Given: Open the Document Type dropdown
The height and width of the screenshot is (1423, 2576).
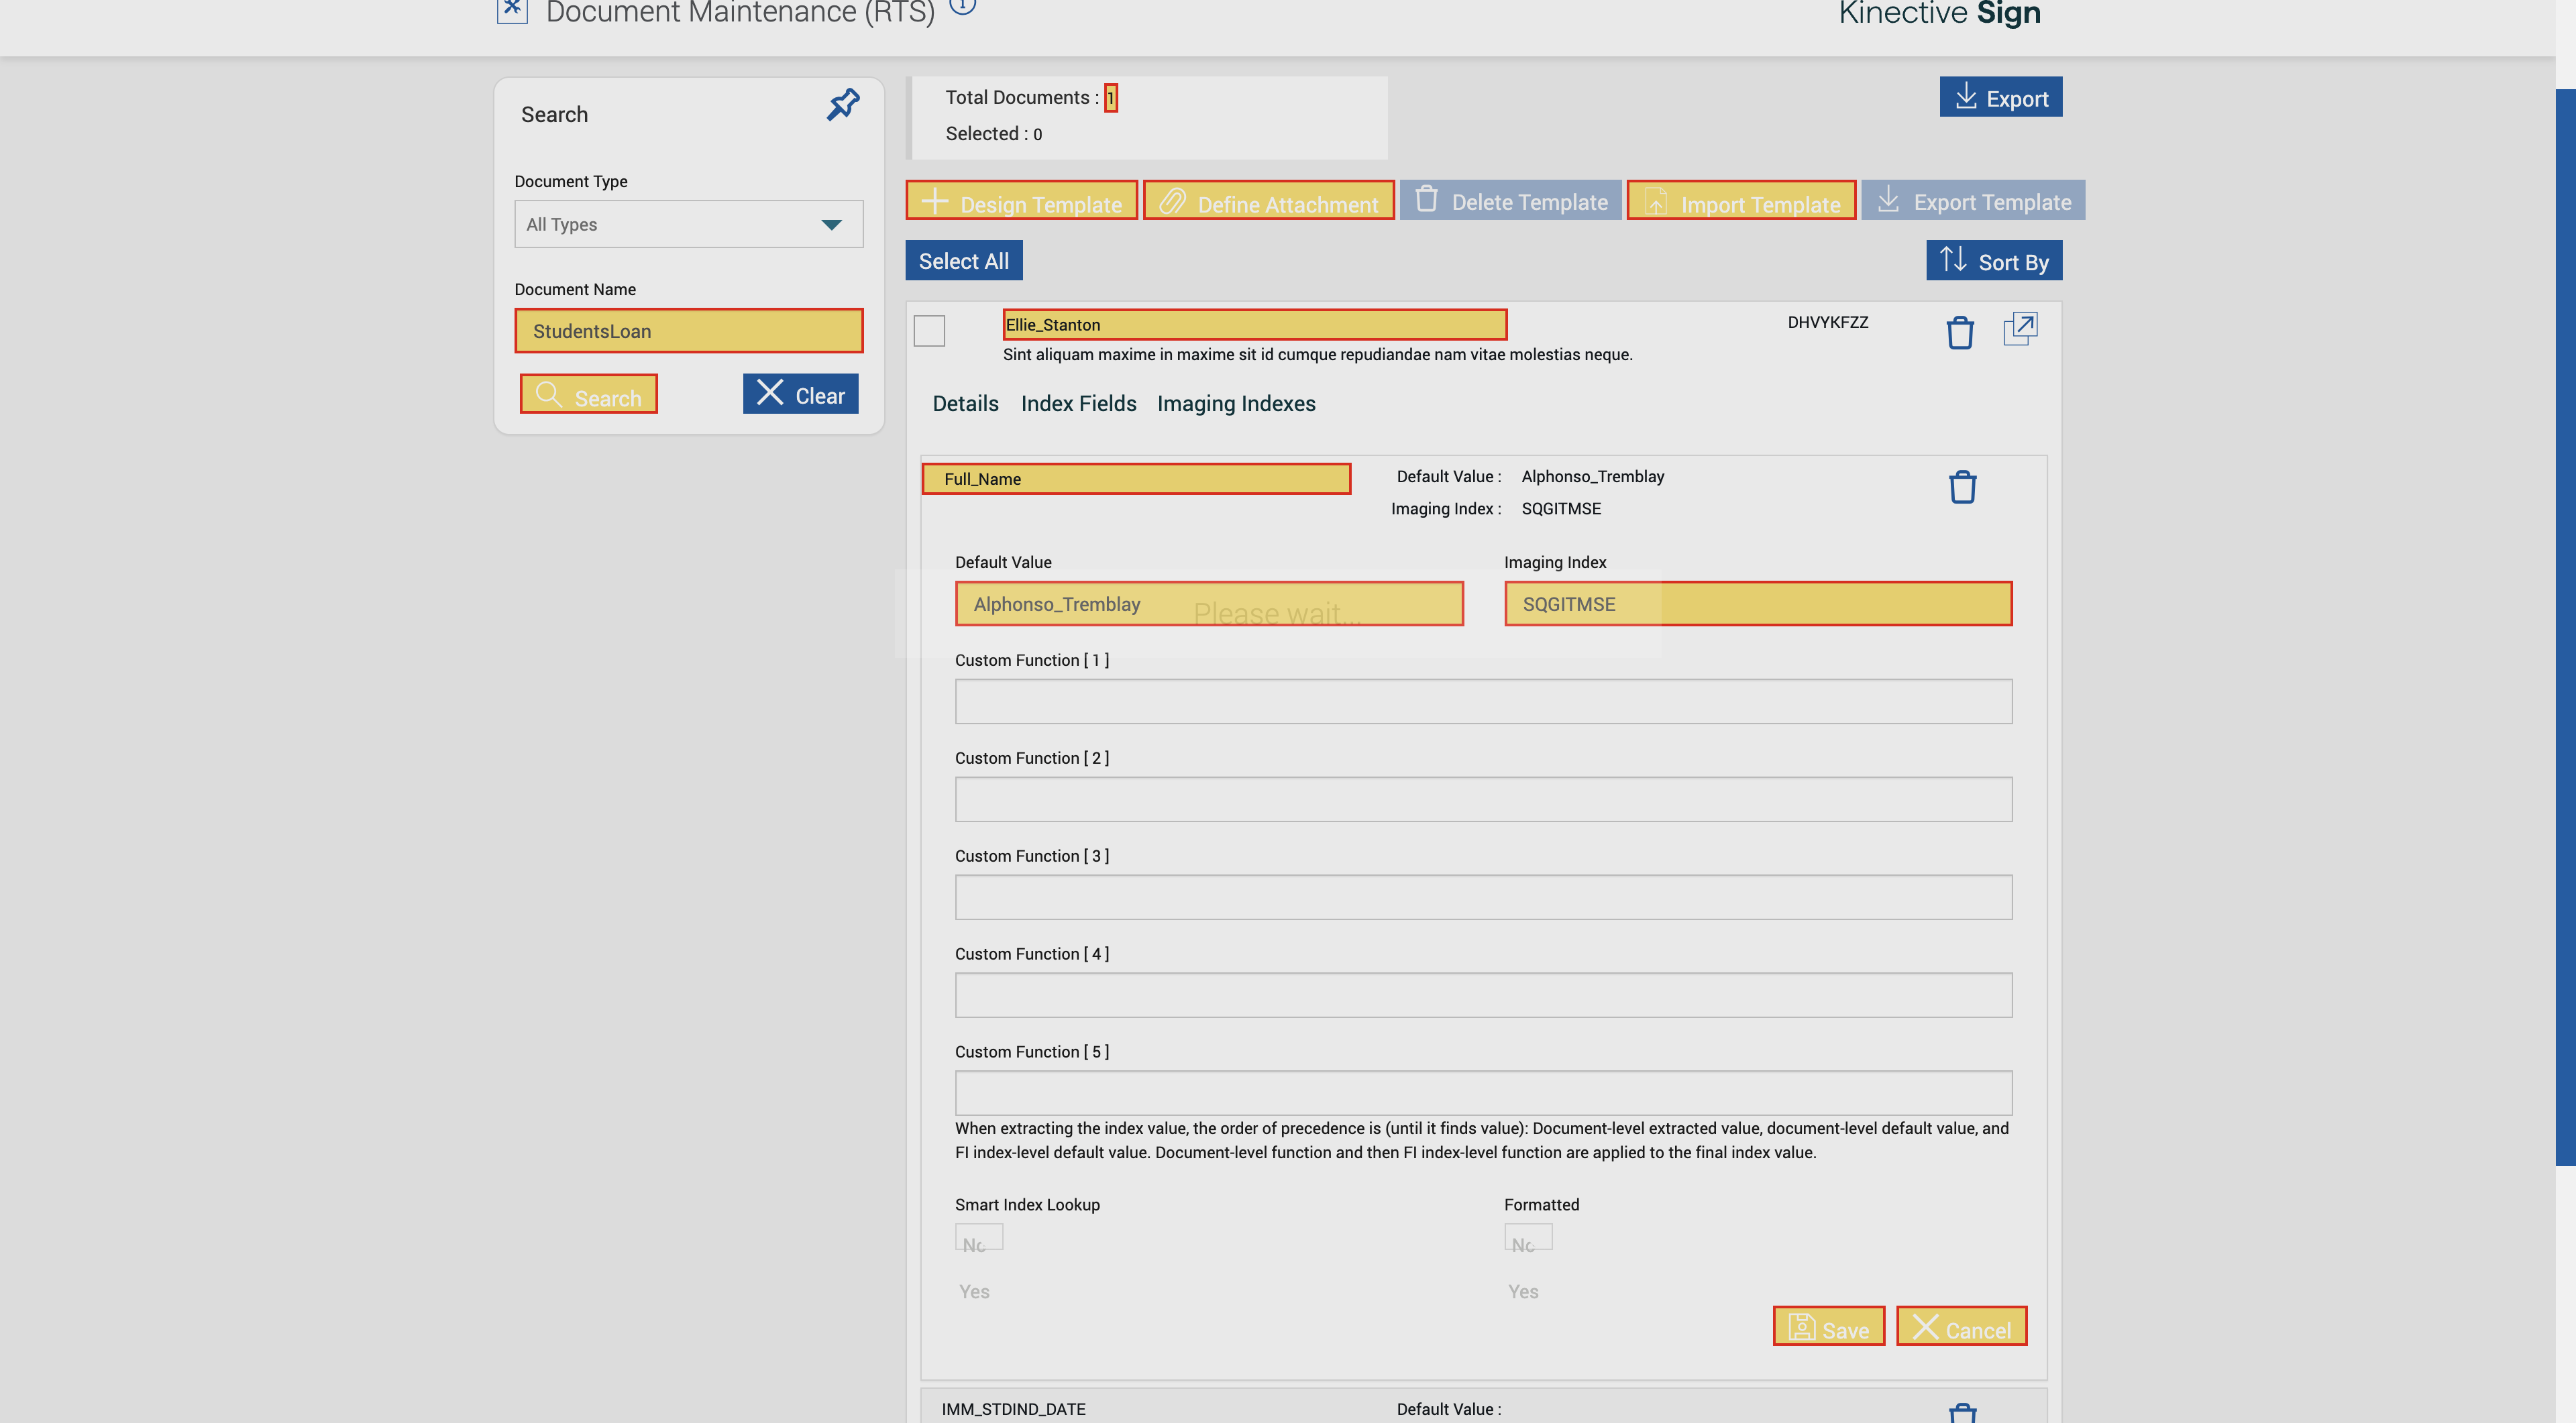Looking at the screenshot, I should 688,224.
